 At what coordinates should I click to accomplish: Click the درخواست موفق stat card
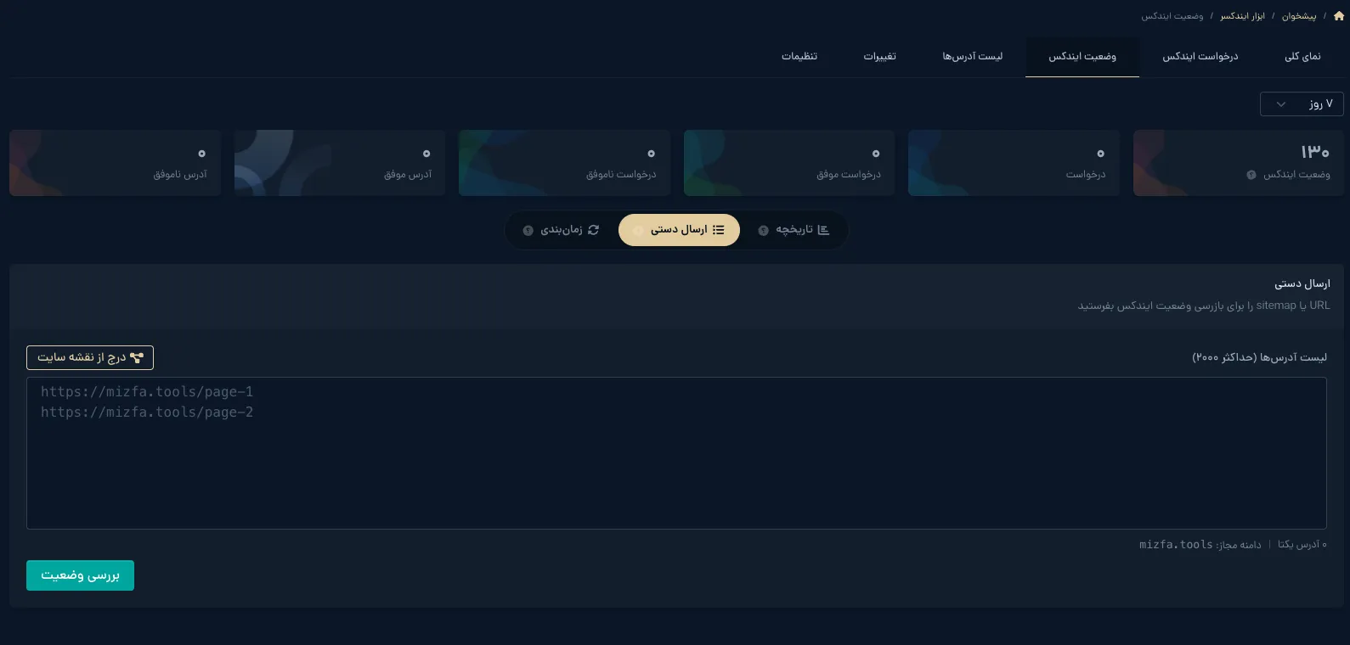789,163
